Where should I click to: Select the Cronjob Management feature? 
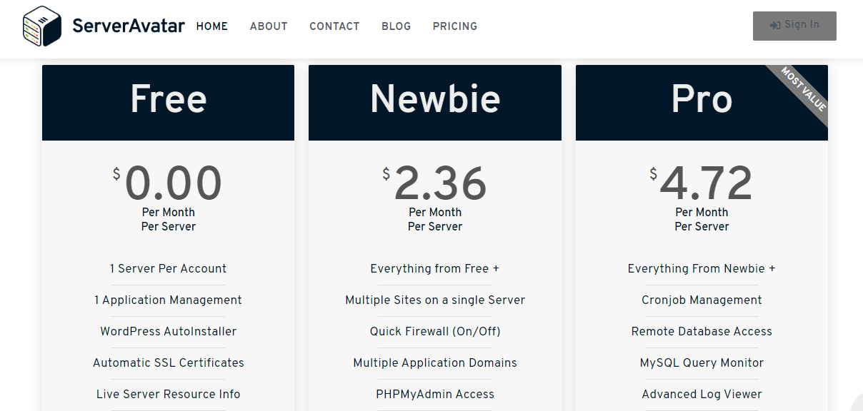[702, 300]
